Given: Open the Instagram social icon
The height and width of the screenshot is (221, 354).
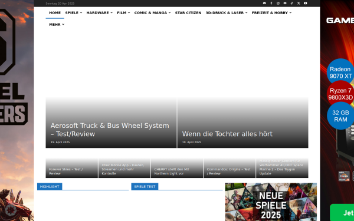Looking at the screenshot, I should 278,3.
